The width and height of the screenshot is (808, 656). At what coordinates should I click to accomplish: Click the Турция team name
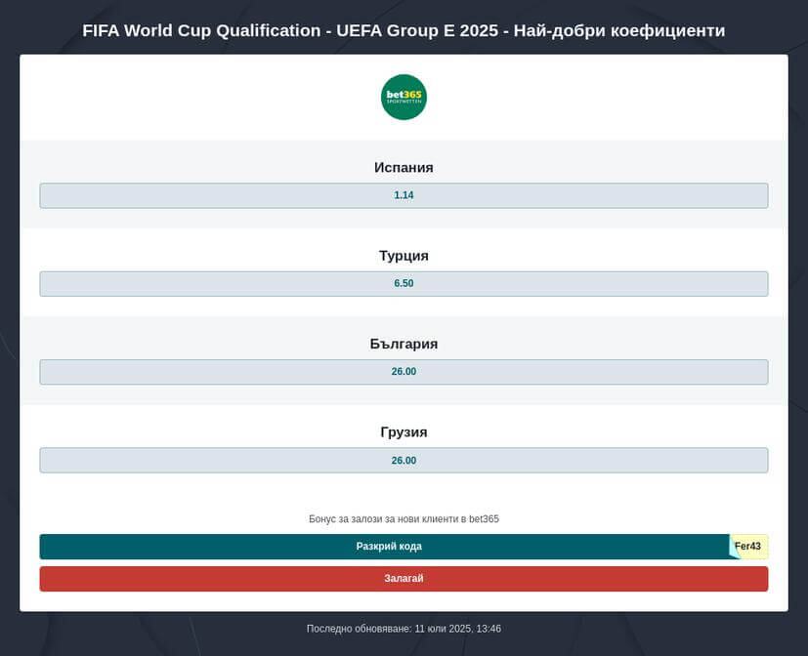[x=404, y=256]
